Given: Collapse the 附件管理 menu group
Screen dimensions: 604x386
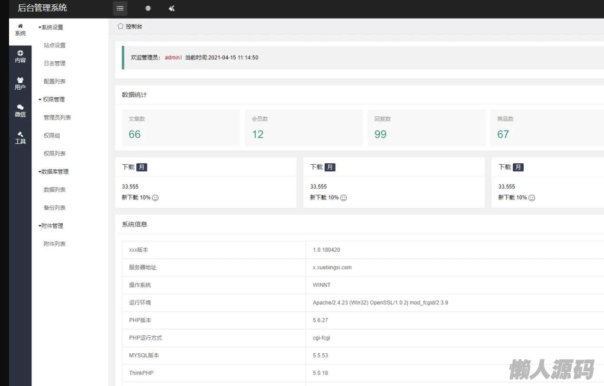Looking at the screenshot, I should tap(51, 226).
